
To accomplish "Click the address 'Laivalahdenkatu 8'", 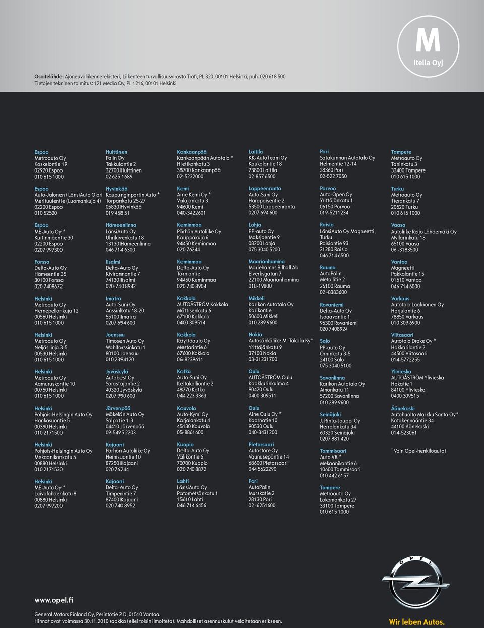I will [55, 494].
